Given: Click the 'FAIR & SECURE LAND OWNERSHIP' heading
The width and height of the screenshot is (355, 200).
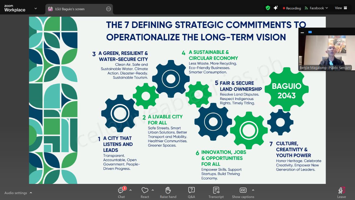Looking at the screenshot, I should coord(241,86).
